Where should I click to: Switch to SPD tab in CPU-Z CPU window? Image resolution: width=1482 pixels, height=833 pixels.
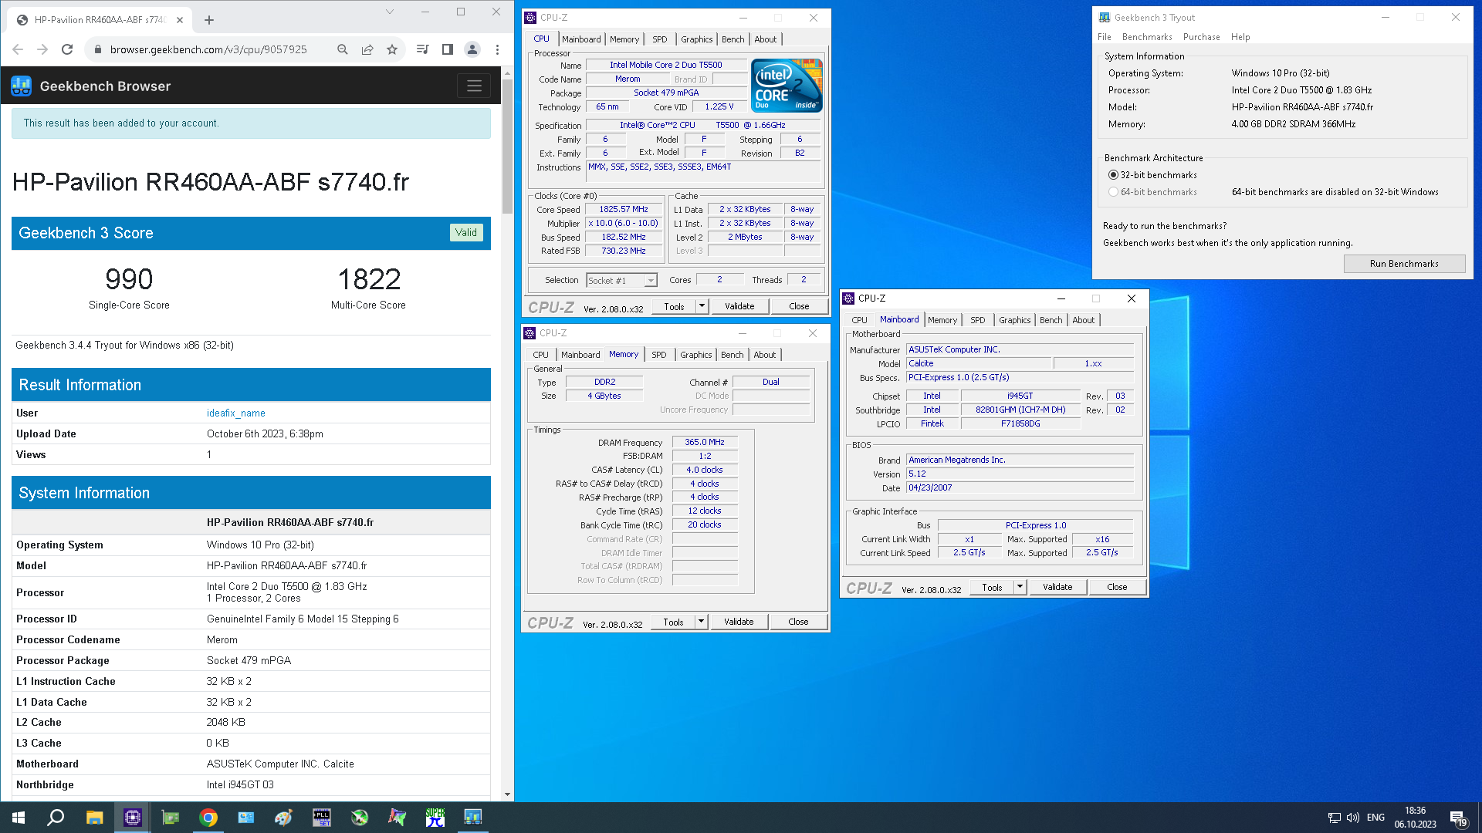coord(660,39)
